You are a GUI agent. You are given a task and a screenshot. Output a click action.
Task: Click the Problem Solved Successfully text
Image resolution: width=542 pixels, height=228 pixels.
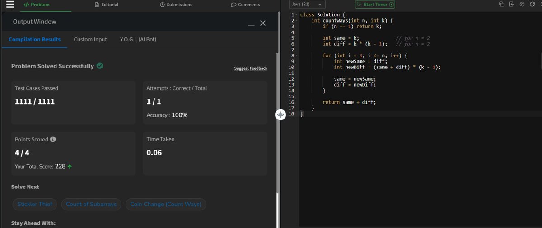pos(52,66)
